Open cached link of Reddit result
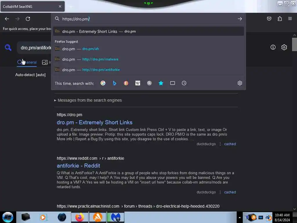Image resolution: width=297 pixels, height=223 pixels. pos(230,192)
